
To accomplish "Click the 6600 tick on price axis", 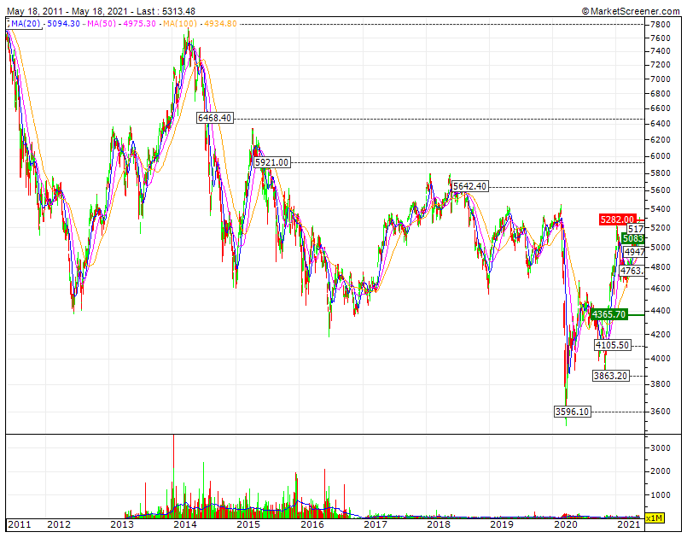I will pos(661,108).
